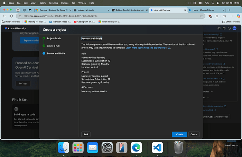Switch to mslearn-ai-studio tab
Viewport: 242px width, 157px height.
[x=91, y=10]
